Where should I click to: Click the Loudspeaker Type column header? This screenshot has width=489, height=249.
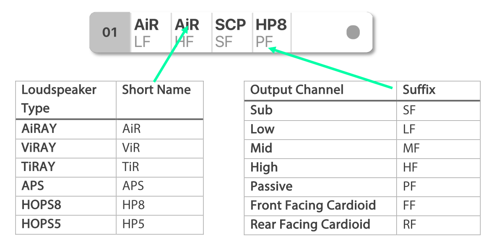pyautogui.click(x=59, y=99)
